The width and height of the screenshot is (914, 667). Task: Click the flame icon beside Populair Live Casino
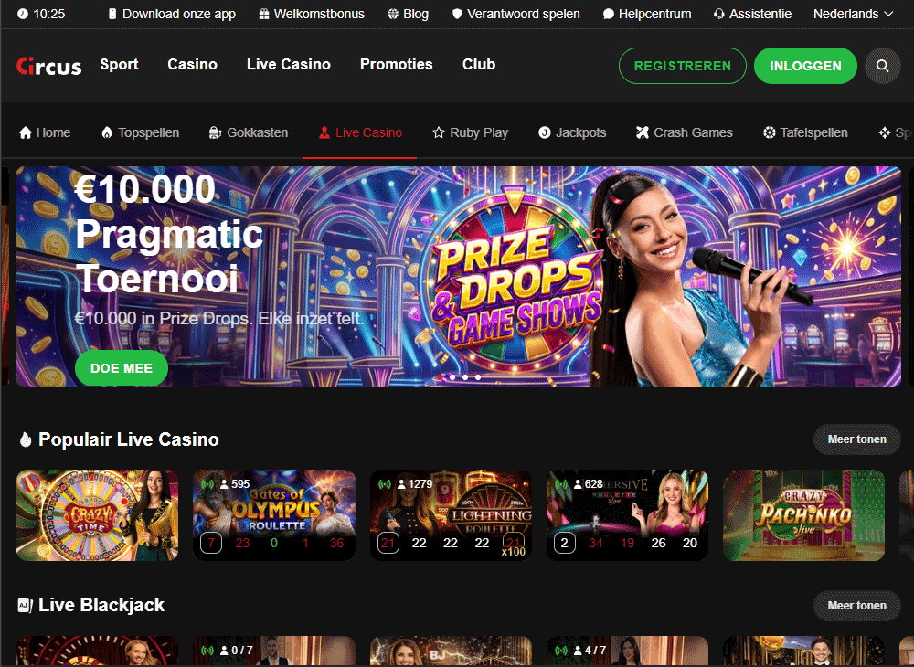[25, 439]
